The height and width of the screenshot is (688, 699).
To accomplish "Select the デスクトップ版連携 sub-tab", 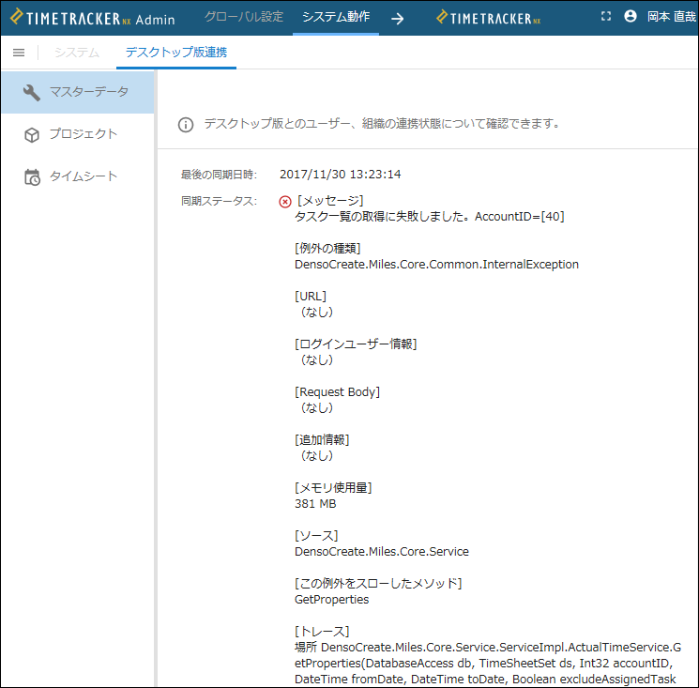I will [x=175, y=53].
